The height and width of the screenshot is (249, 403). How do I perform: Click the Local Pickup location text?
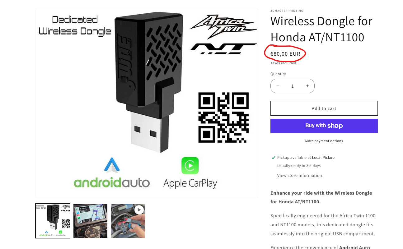(x=323, y=158)
